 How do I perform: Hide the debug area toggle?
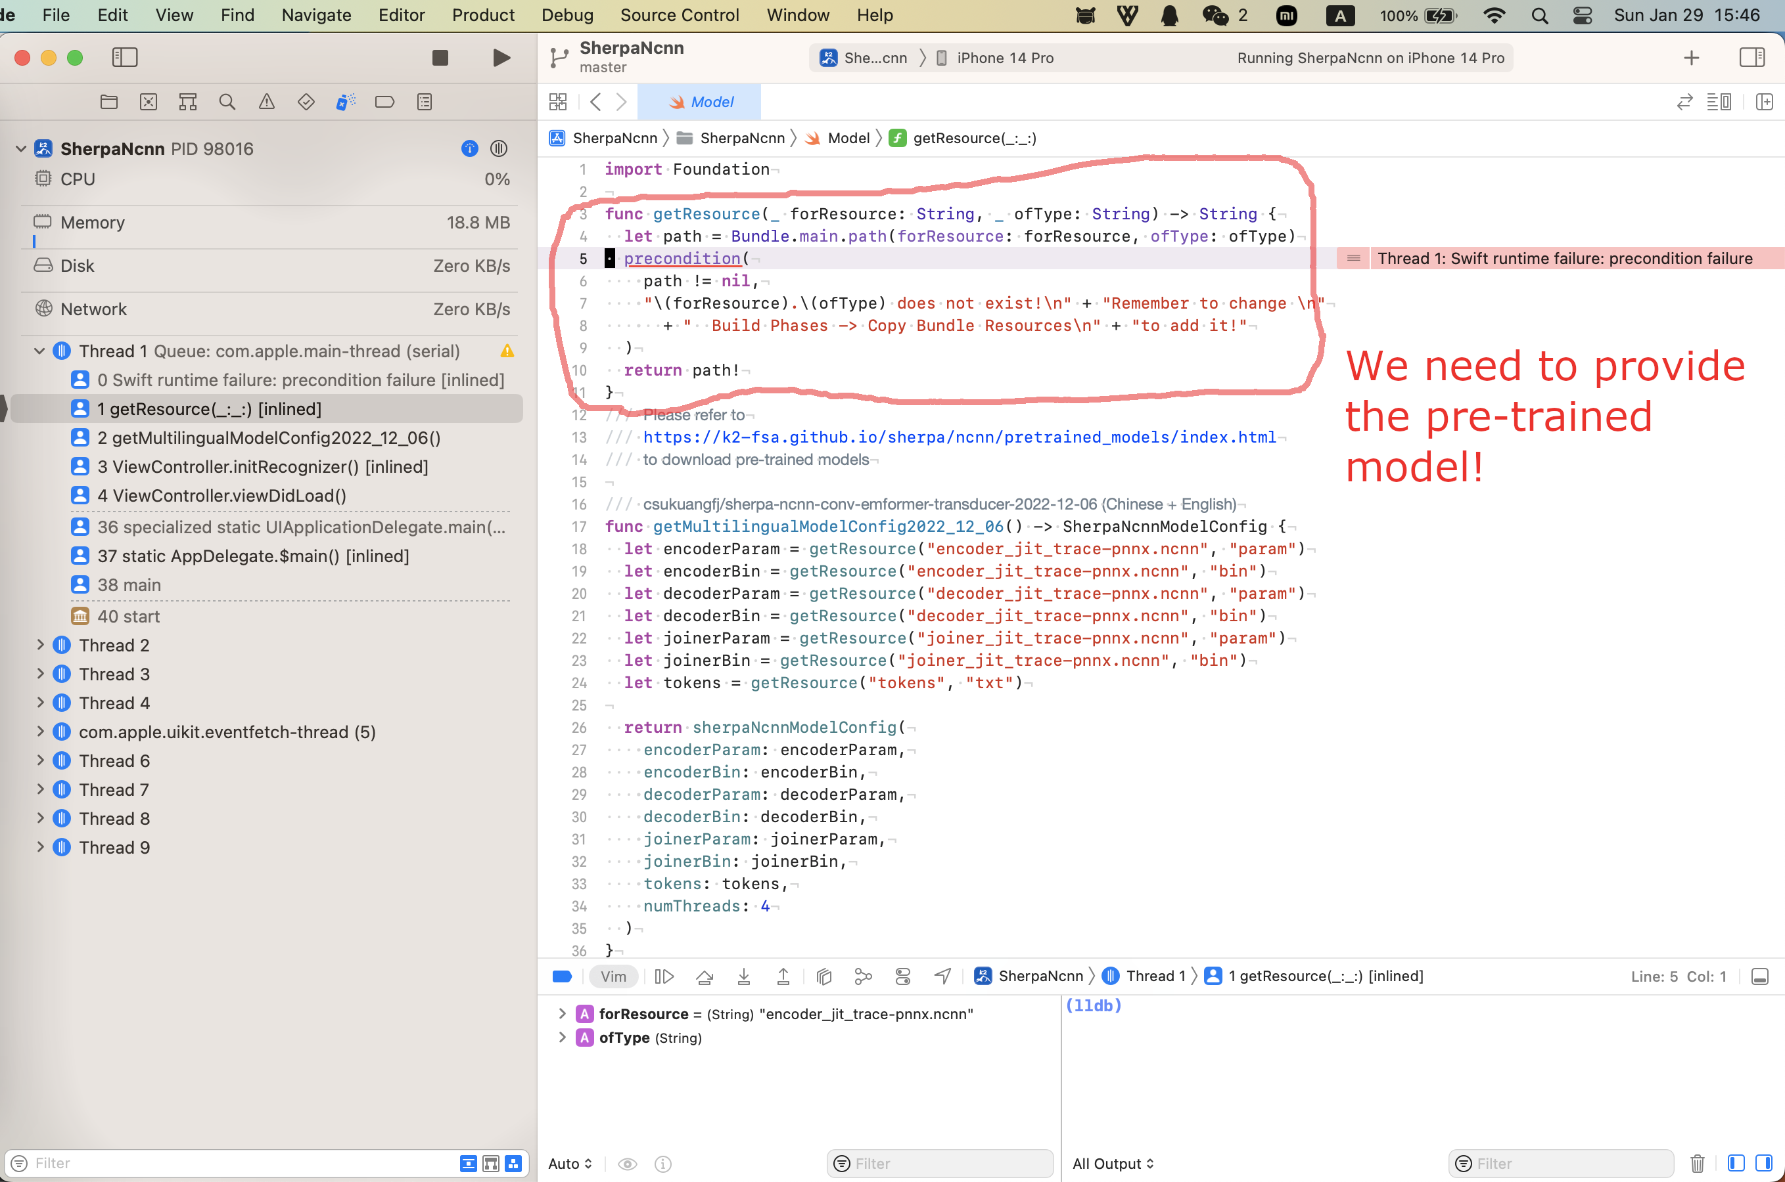pyautogui.click(x=1760, y=976)
